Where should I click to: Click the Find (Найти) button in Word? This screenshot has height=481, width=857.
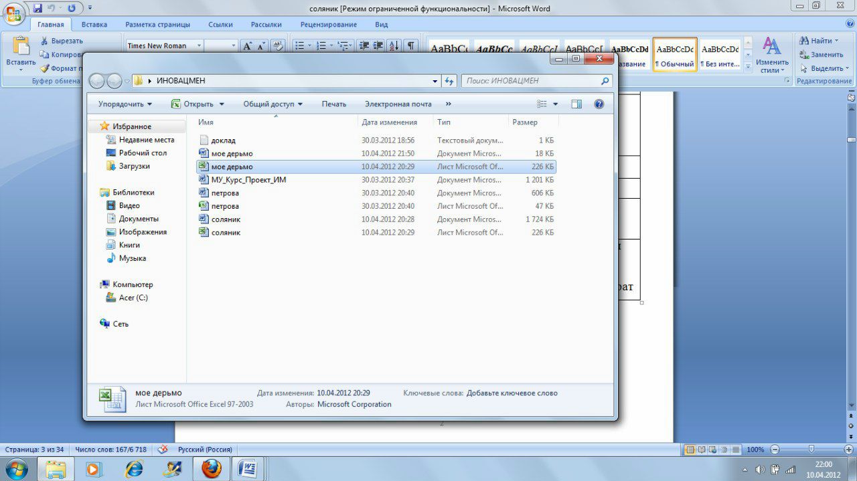[x=818, y=41]
